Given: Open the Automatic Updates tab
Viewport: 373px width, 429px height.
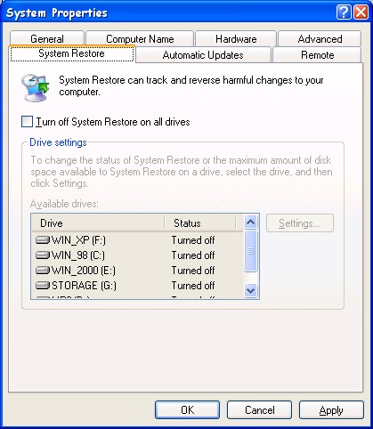Looking at the screenshot, I should [203, 55].
